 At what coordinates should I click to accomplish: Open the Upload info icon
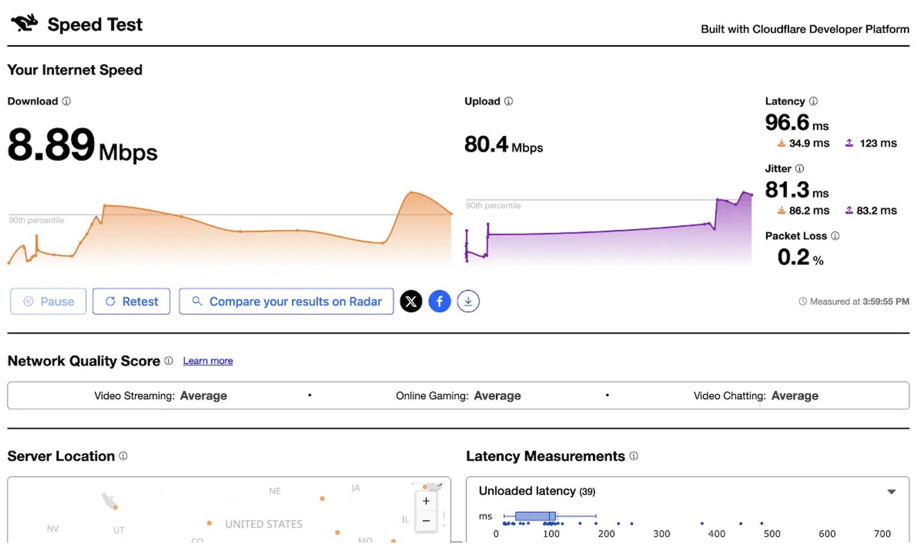(x=508, y=101)
